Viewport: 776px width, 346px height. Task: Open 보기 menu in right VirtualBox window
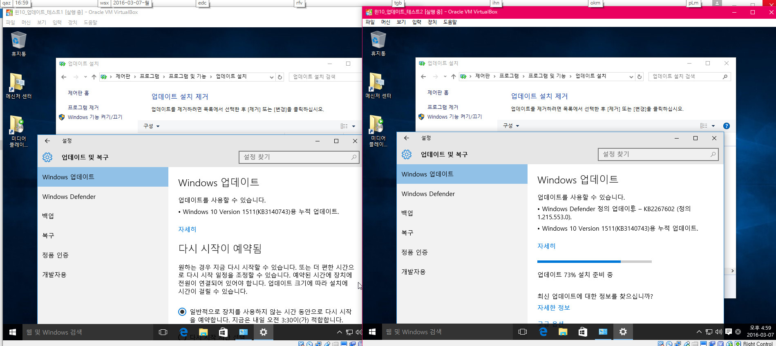[401, 22]
